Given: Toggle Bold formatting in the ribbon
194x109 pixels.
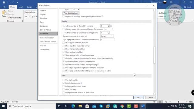Looking at the screenshot, I should (26, 17).
